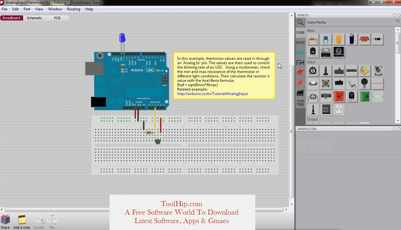Image resolution: width=401 pixels, height=230 pixels.
Task: Pick the red coil inductor part
Action: pyautogui.click(x=364, y=39)
